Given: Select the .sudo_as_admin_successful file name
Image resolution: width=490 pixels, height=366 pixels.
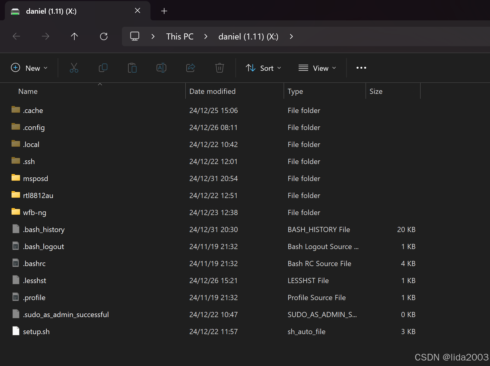Looking at the screenshot, I should coord(66,315).
